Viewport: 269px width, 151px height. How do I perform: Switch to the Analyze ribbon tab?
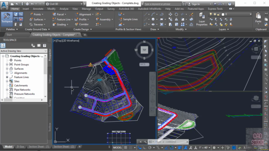(64, 9)
